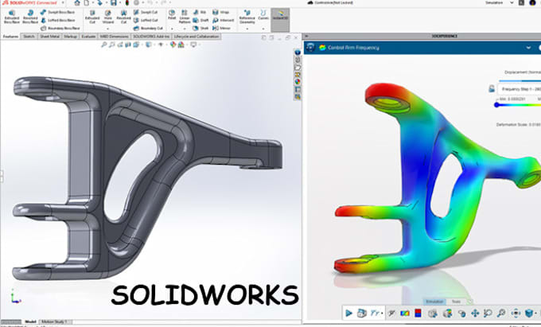Open the Frequency Step 1 dropdown
This screenshot has width=541, height=327.
click(x=520, y=89)
